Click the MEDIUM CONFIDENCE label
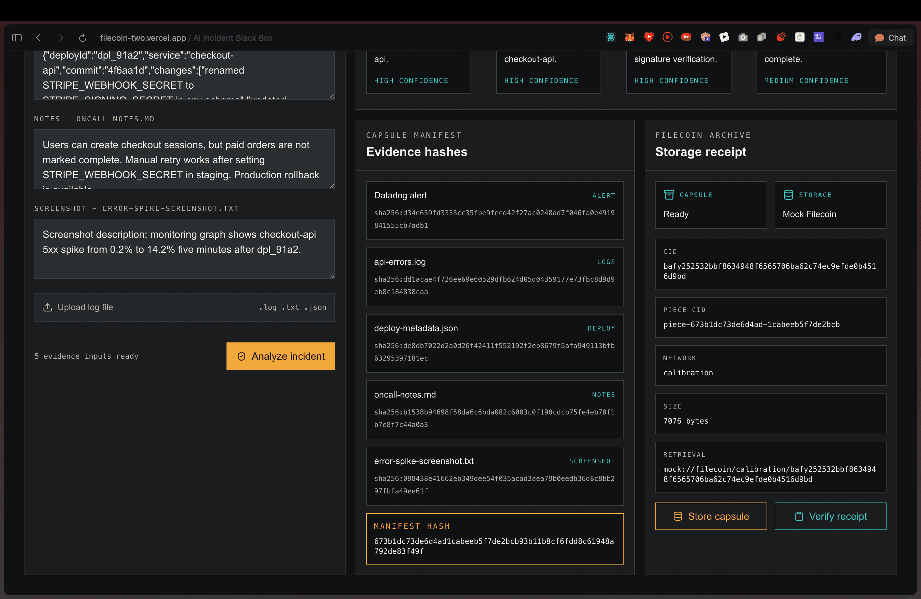Screen dimensions: 921x599 [806, 81]
